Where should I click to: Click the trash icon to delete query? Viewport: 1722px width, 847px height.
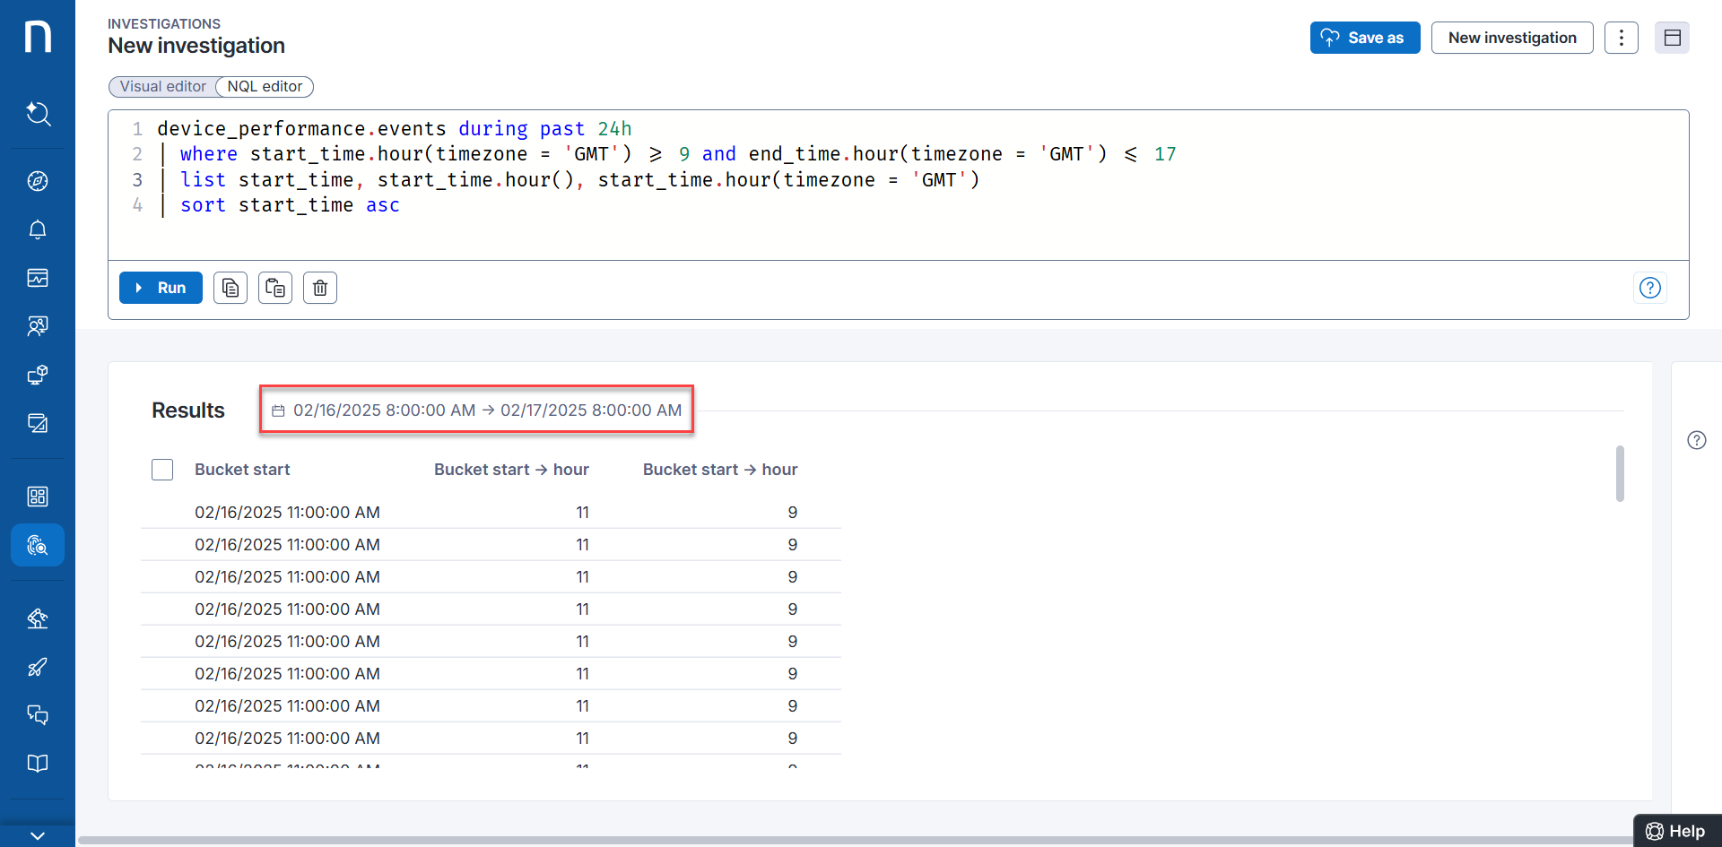click(320, 288)
